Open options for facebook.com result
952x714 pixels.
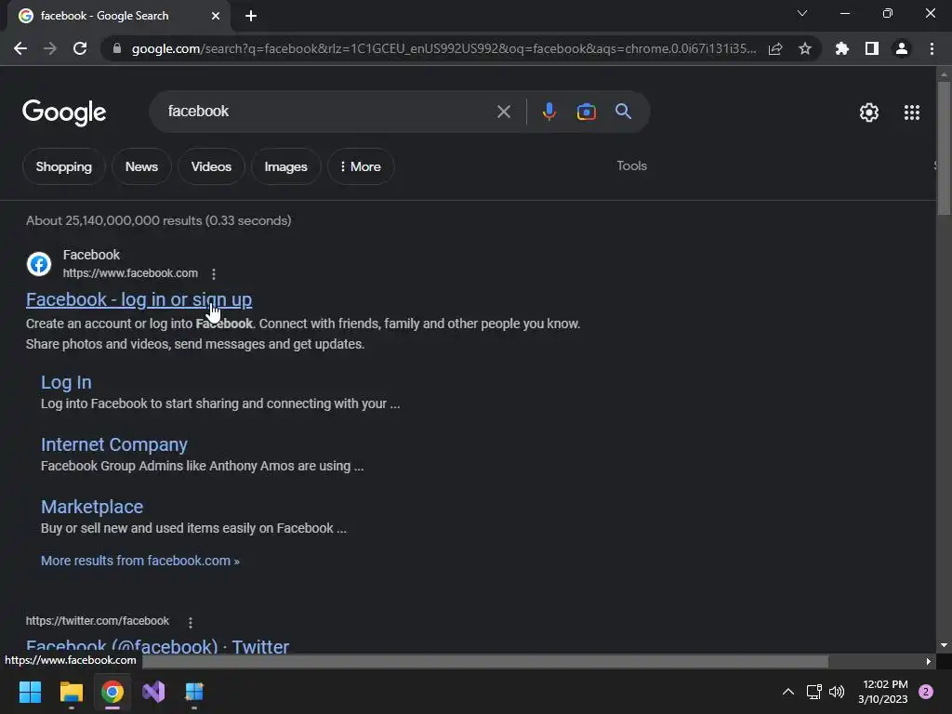tap(214, 274)
